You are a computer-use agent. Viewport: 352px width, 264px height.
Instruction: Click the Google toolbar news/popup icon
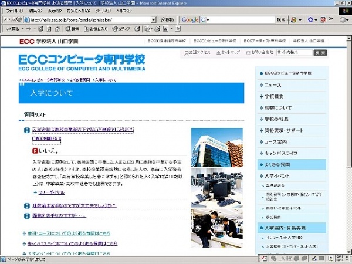323,20
